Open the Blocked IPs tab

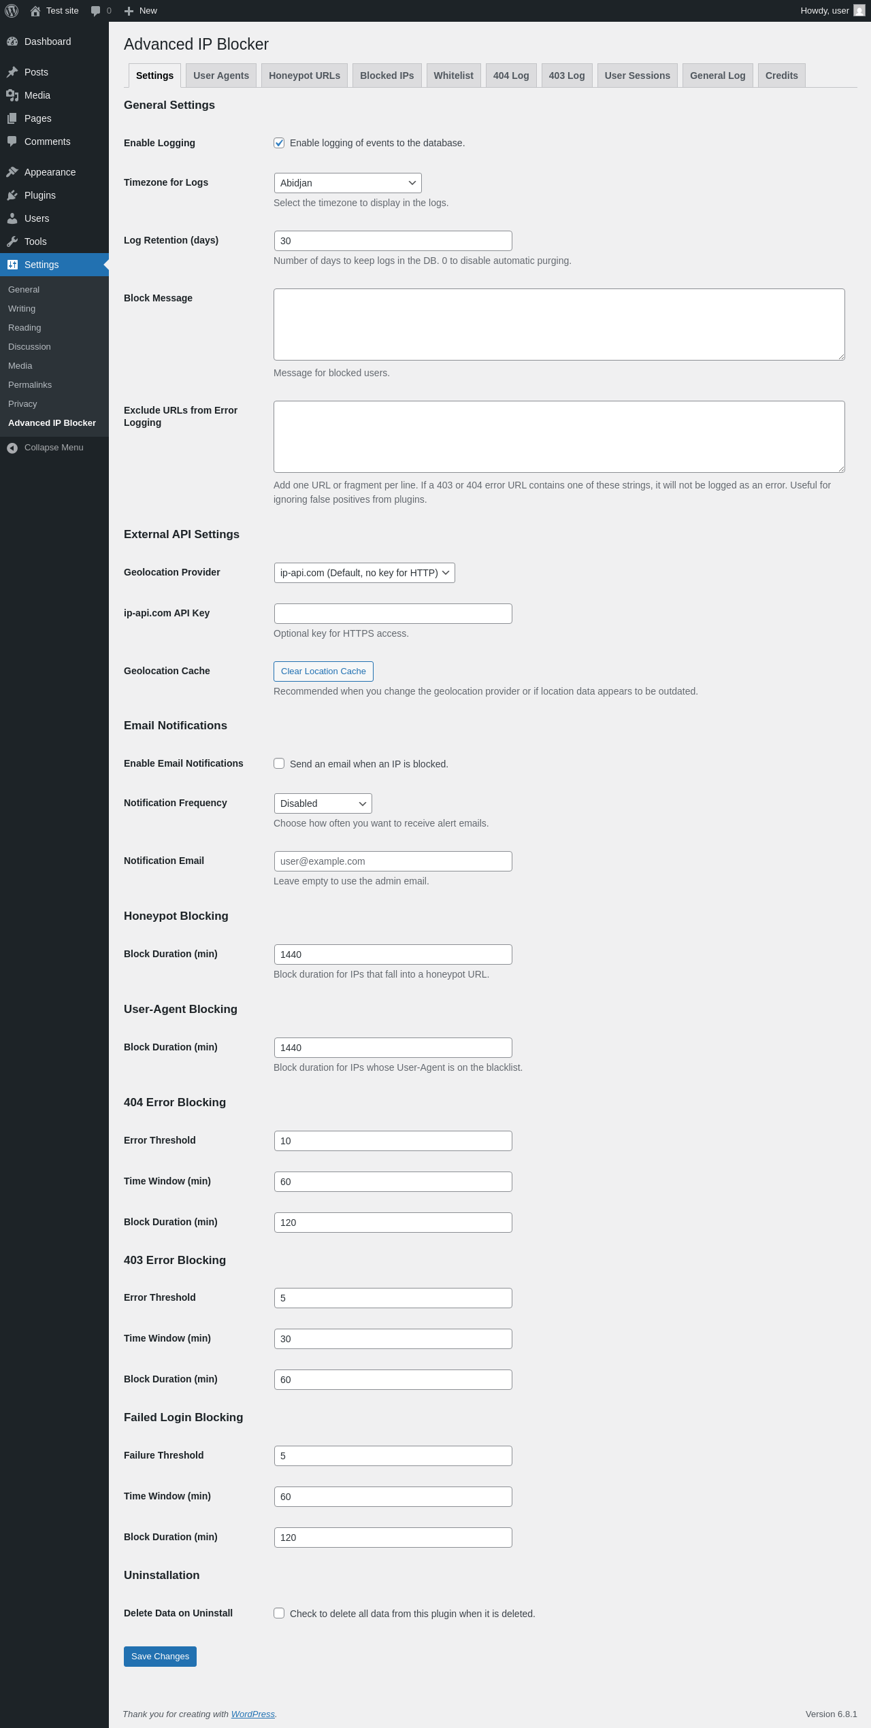(387, 76)
